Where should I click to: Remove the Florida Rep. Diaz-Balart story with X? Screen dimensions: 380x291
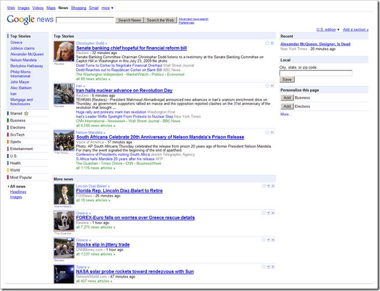tap(273, 186)
